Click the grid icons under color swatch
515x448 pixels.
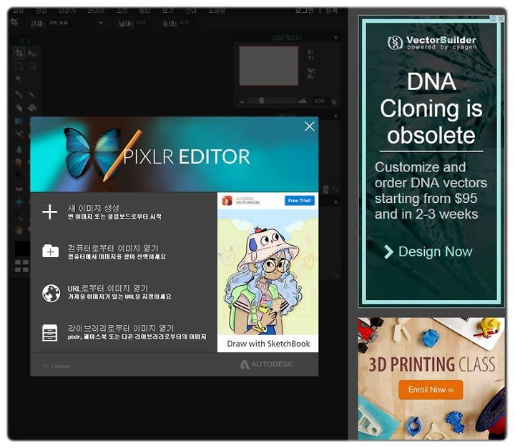click(21, 266)
